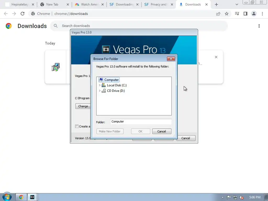Close the Watch Amer tab
The image size is (268, 201).
[x=103, y=4]
